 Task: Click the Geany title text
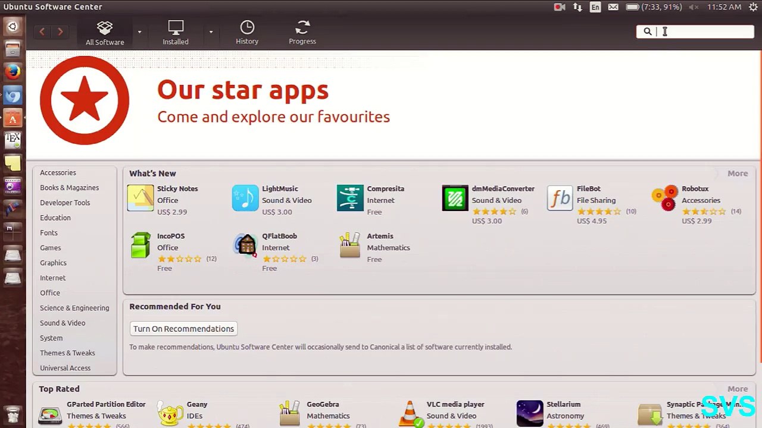click(x=197, y=404)
